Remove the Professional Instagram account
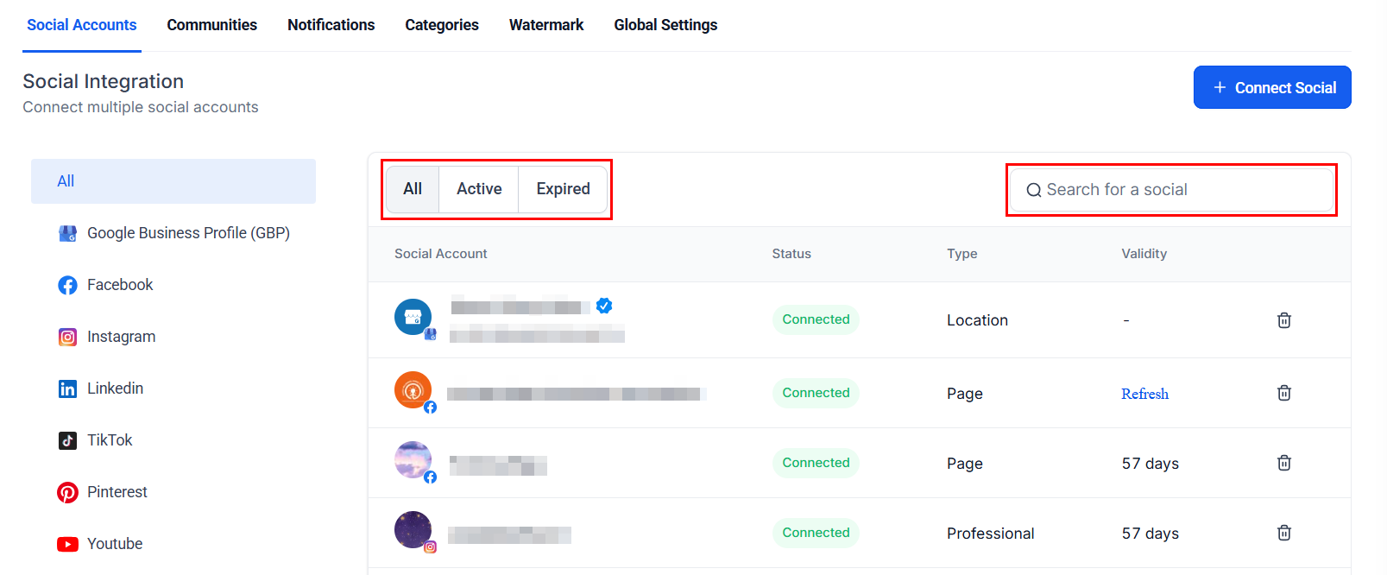 click(1283, 533)
